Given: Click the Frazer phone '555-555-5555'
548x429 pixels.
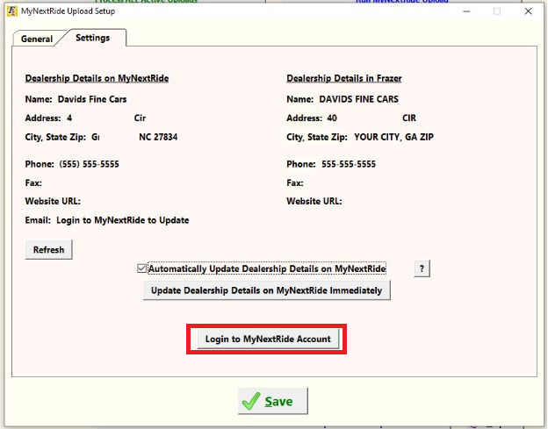Looking at the screenshot, I should pyautogui.click(x=349, y=164).
